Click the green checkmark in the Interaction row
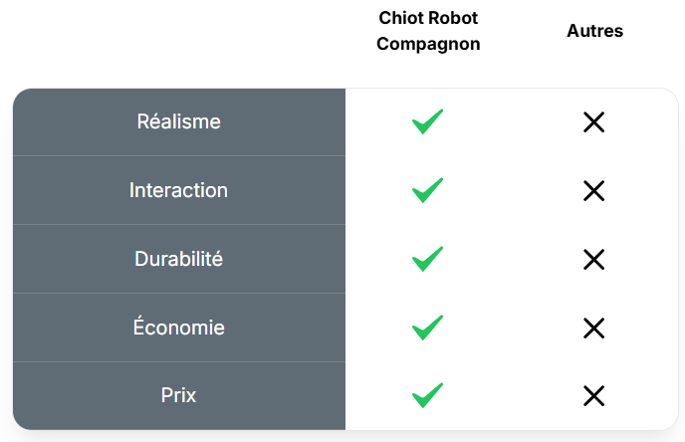Viewport: 685px width, 442px height. point(427,190)
